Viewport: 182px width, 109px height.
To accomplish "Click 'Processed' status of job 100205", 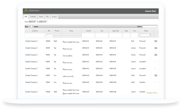I will [x=142, y=41].
